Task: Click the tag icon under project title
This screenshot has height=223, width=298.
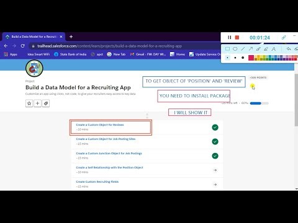Action: click(46, 103)
